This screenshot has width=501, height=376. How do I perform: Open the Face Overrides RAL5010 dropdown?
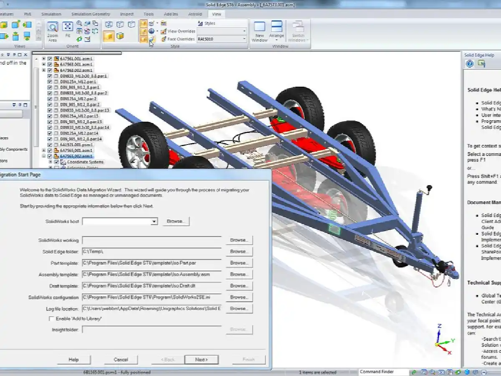(244, 39)
